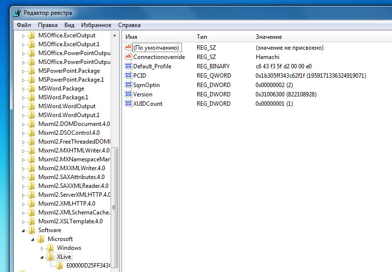Viewport: 392px width, 272px height.
Task: Click the (значение не присвоено) value
Action: [x=290, y=48]
